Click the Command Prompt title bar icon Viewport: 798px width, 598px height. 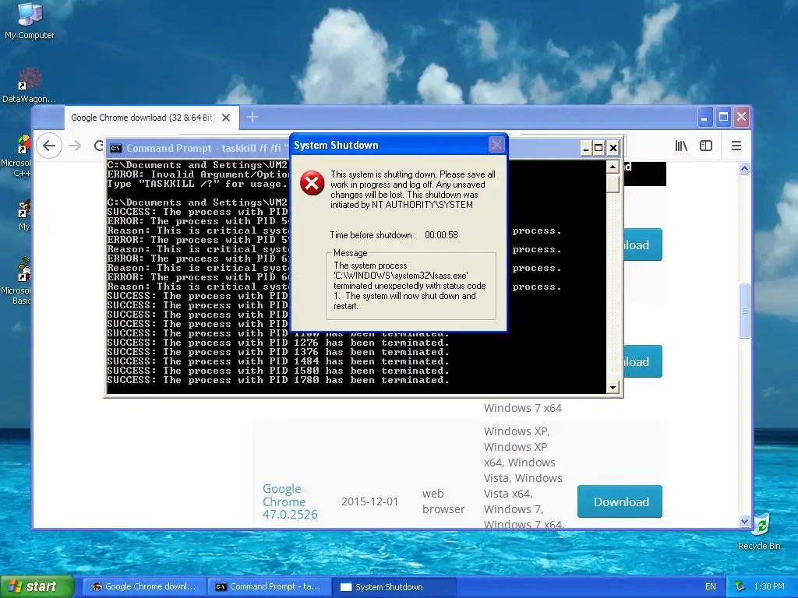pos(115,148)
